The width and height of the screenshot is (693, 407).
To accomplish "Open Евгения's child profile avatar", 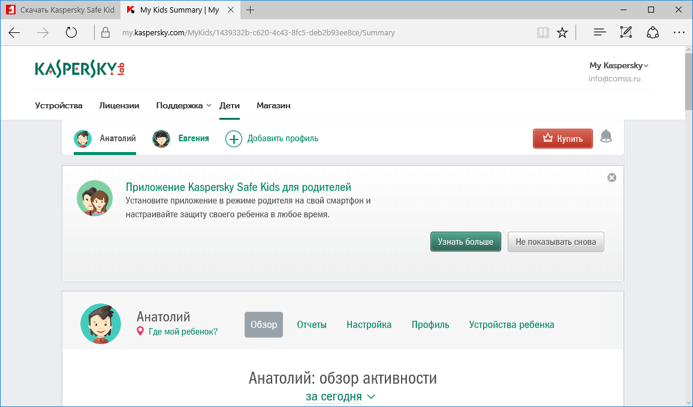I will [x=161, y=138].
